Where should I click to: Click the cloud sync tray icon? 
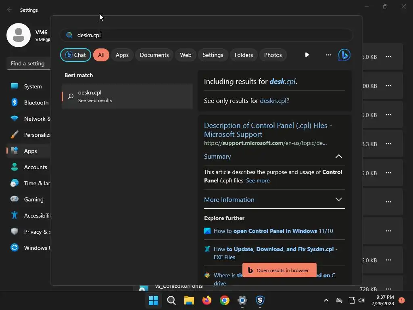339,300
